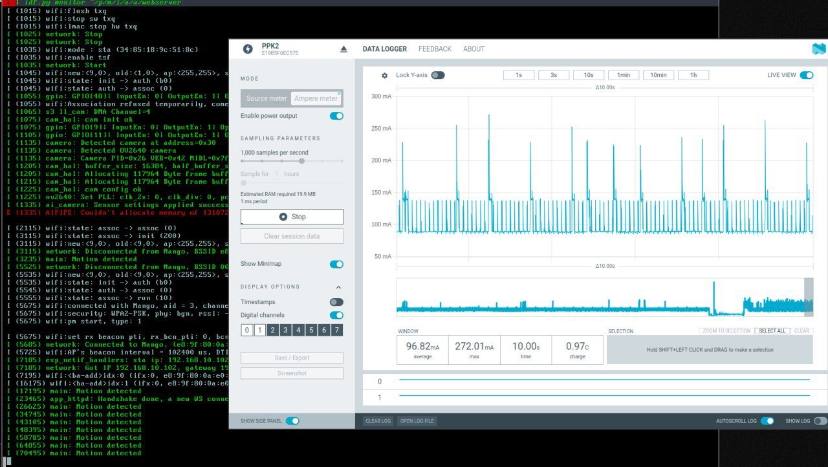Click terminal line 'Detected OV2640 camera'
828x467 pixels.
(x=91, y=150)
